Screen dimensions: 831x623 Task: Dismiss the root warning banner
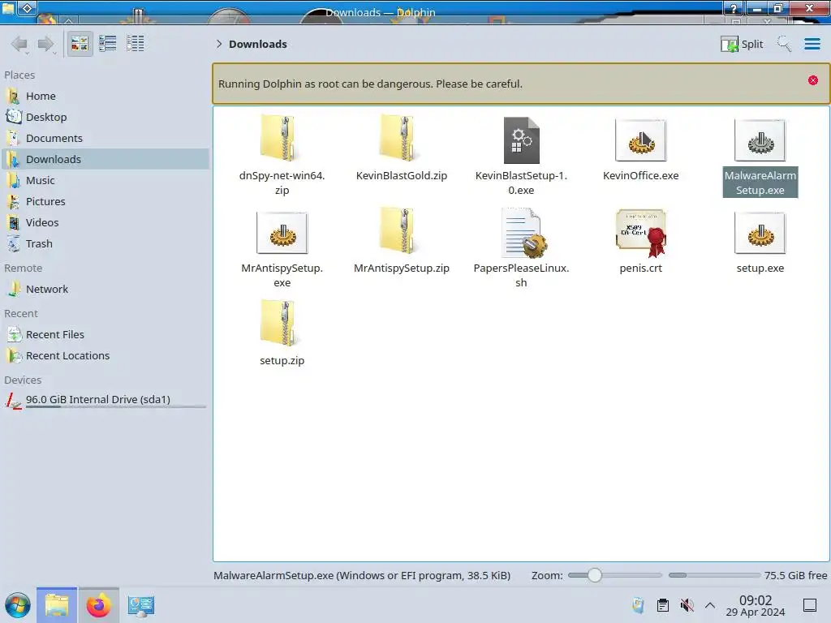[x=813, y=80]
